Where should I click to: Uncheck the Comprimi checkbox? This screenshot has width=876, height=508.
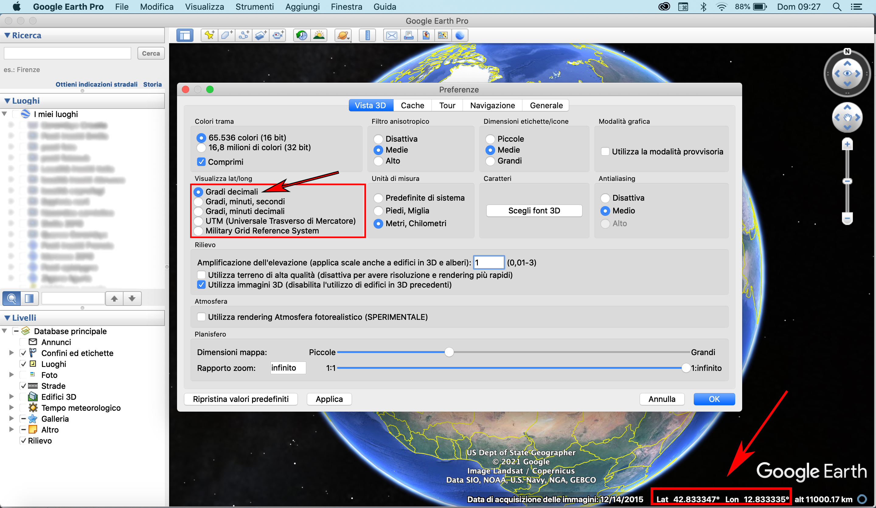point(201,162)
